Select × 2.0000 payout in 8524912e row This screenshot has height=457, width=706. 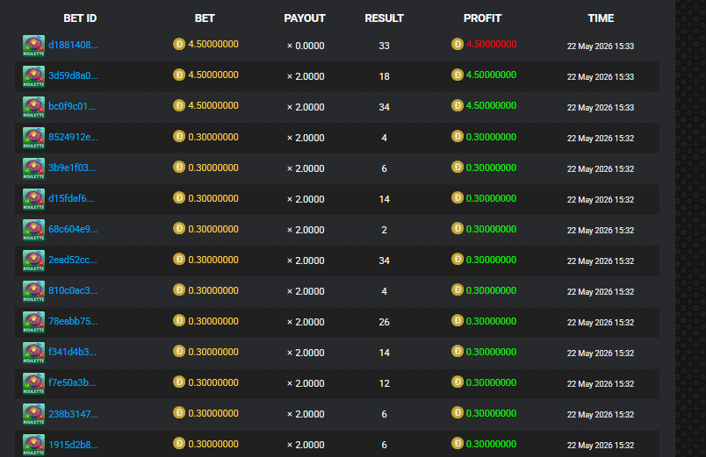(306, 138)
